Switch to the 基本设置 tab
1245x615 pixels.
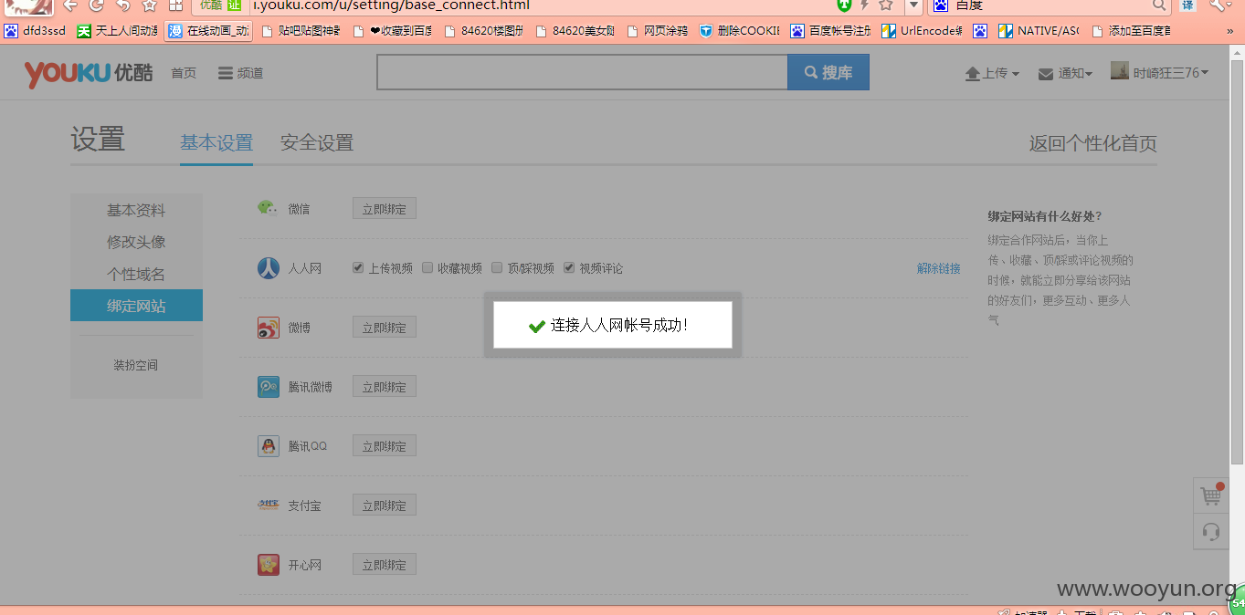pos(216,143)
